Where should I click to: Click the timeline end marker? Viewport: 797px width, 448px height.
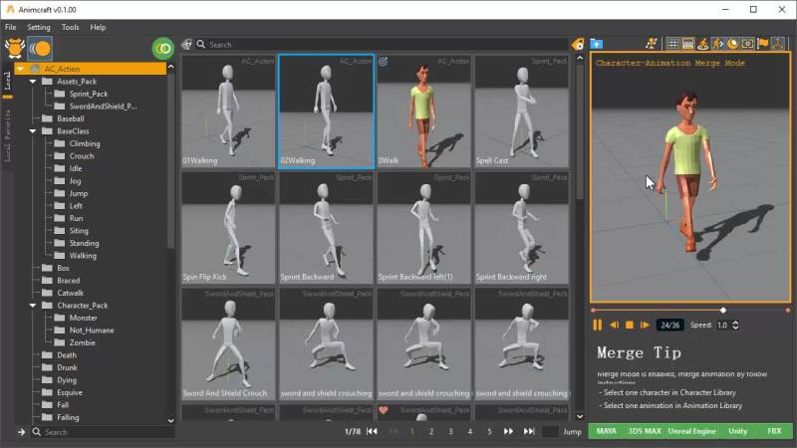point(788,310)
